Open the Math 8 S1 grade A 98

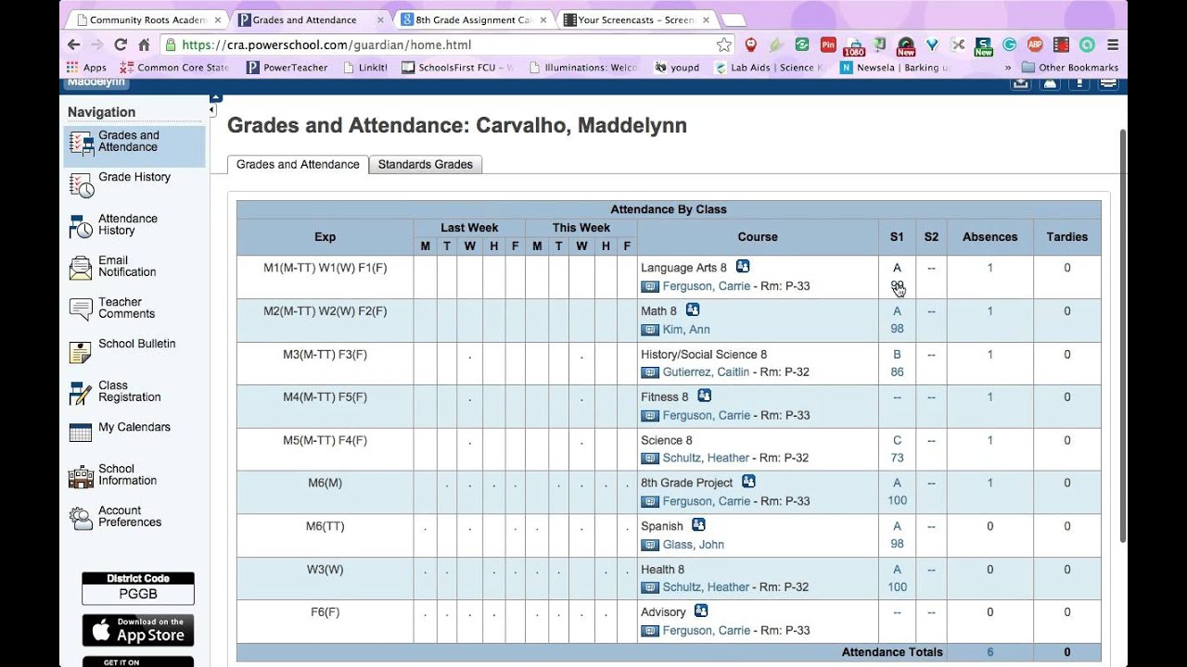(x=897, y=320)
